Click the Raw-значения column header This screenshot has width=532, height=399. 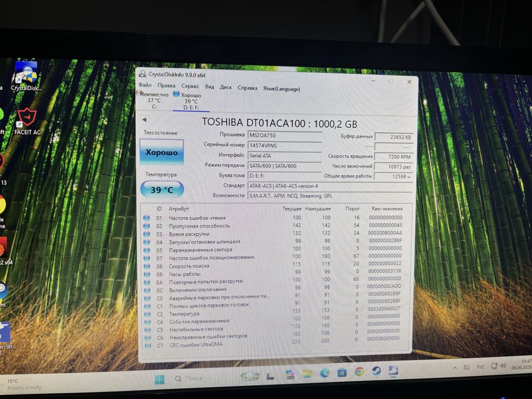pos(387,209)
